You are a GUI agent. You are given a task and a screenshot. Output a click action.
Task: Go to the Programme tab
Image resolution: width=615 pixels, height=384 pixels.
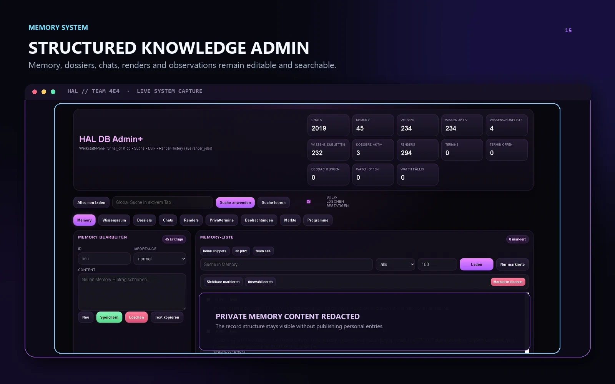click(318, 220)
